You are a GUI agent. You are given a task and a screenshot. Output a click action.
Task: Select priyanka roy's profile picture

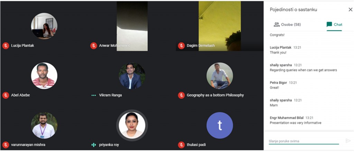132,125
